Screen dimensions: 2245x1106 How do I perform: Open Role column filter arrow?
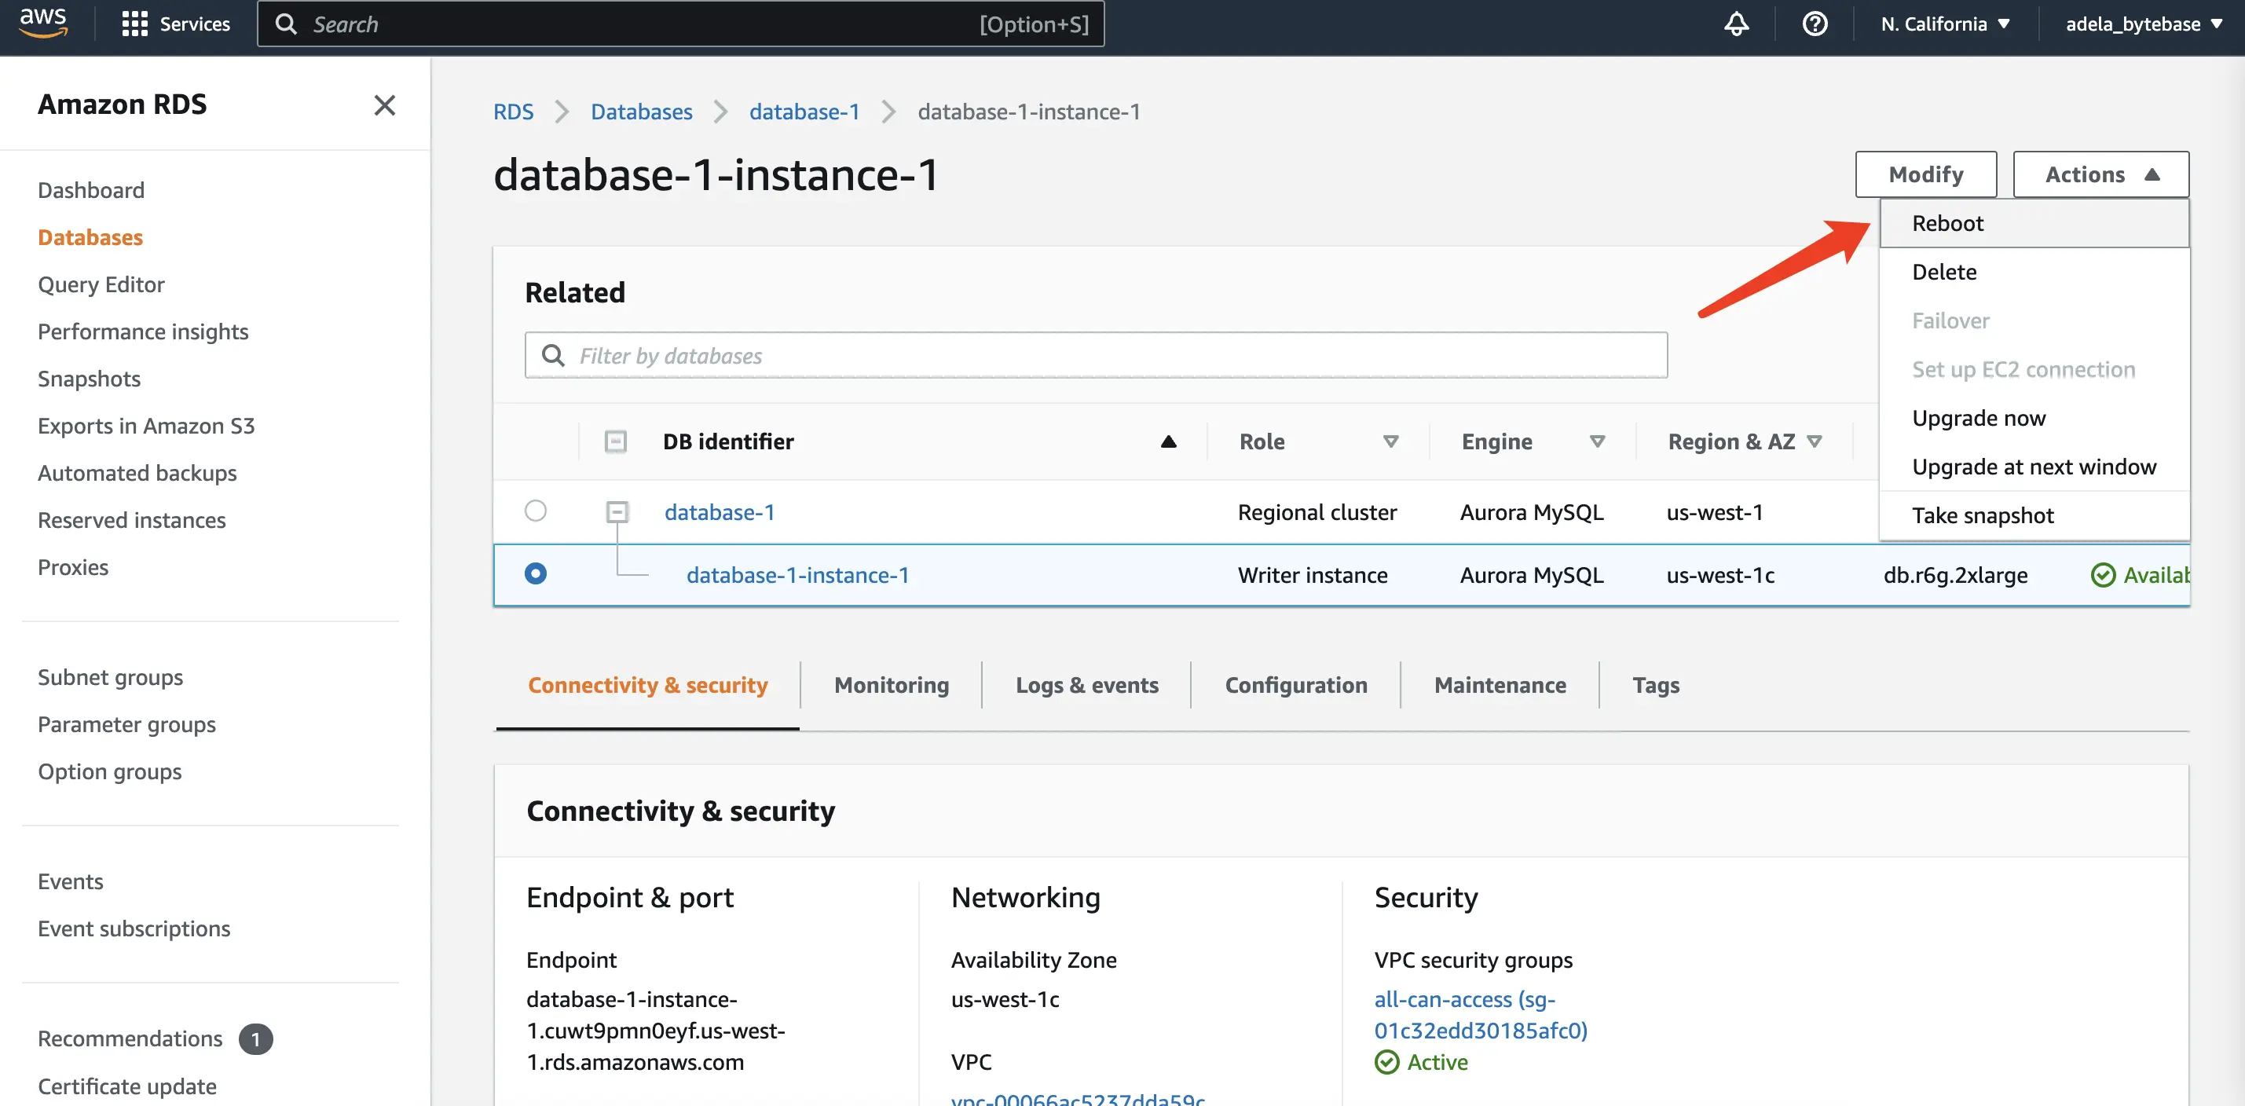pyautogui.click(x=1391, y=442)
